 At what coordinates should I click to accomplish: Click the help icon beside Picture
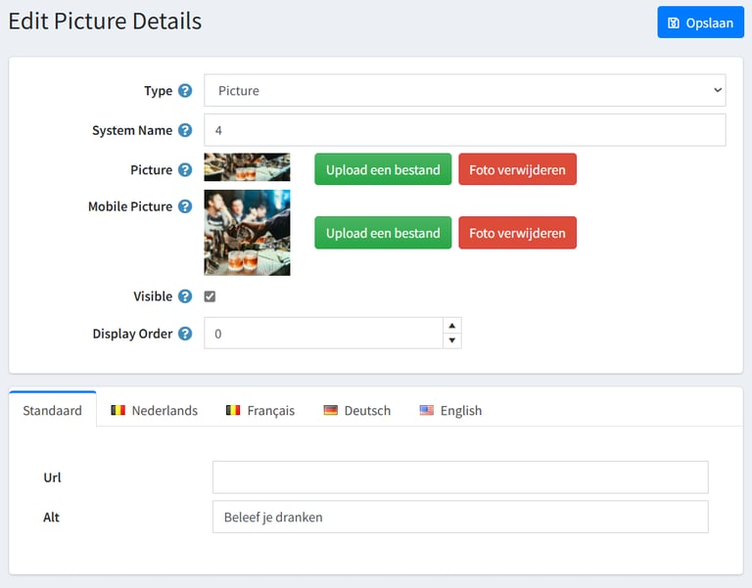pos(184,170)
